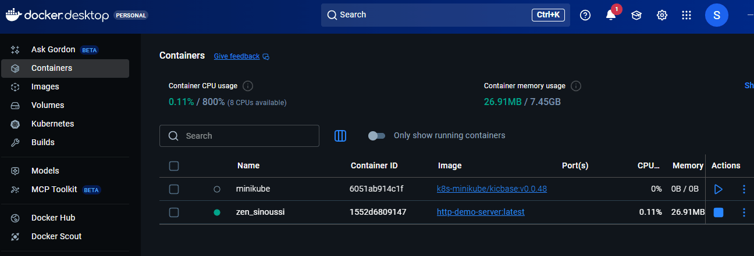Open the notifications bell icon
This screenshot has height=256, width=754.
610,16
